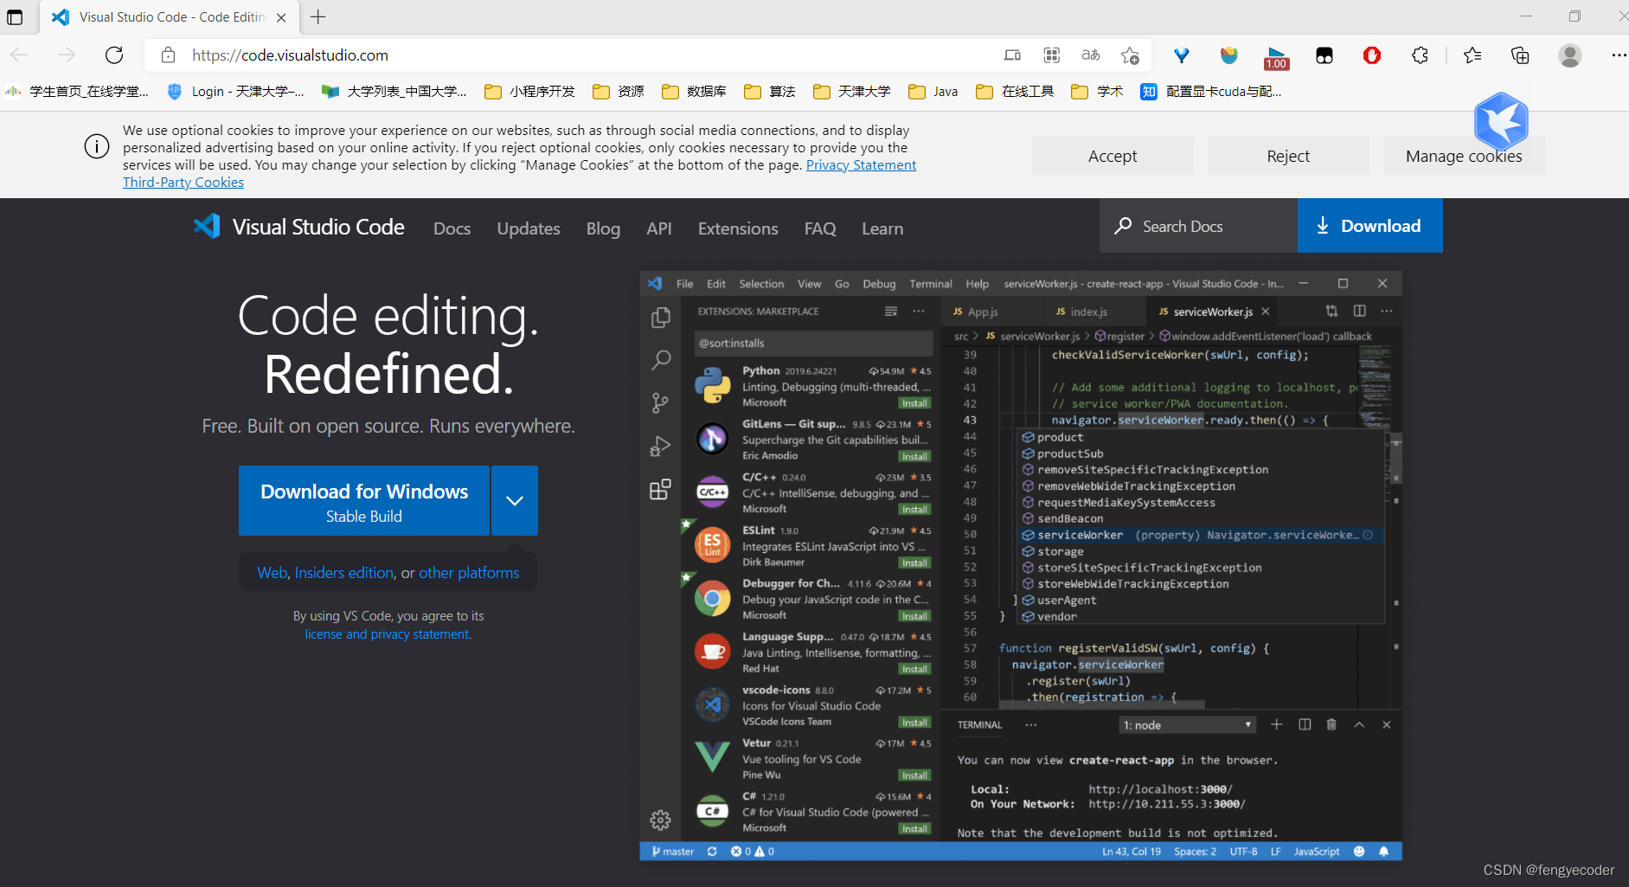Open the translate page icon
The height and width of the screenshot is (887, 1629).
[1091, 55]
